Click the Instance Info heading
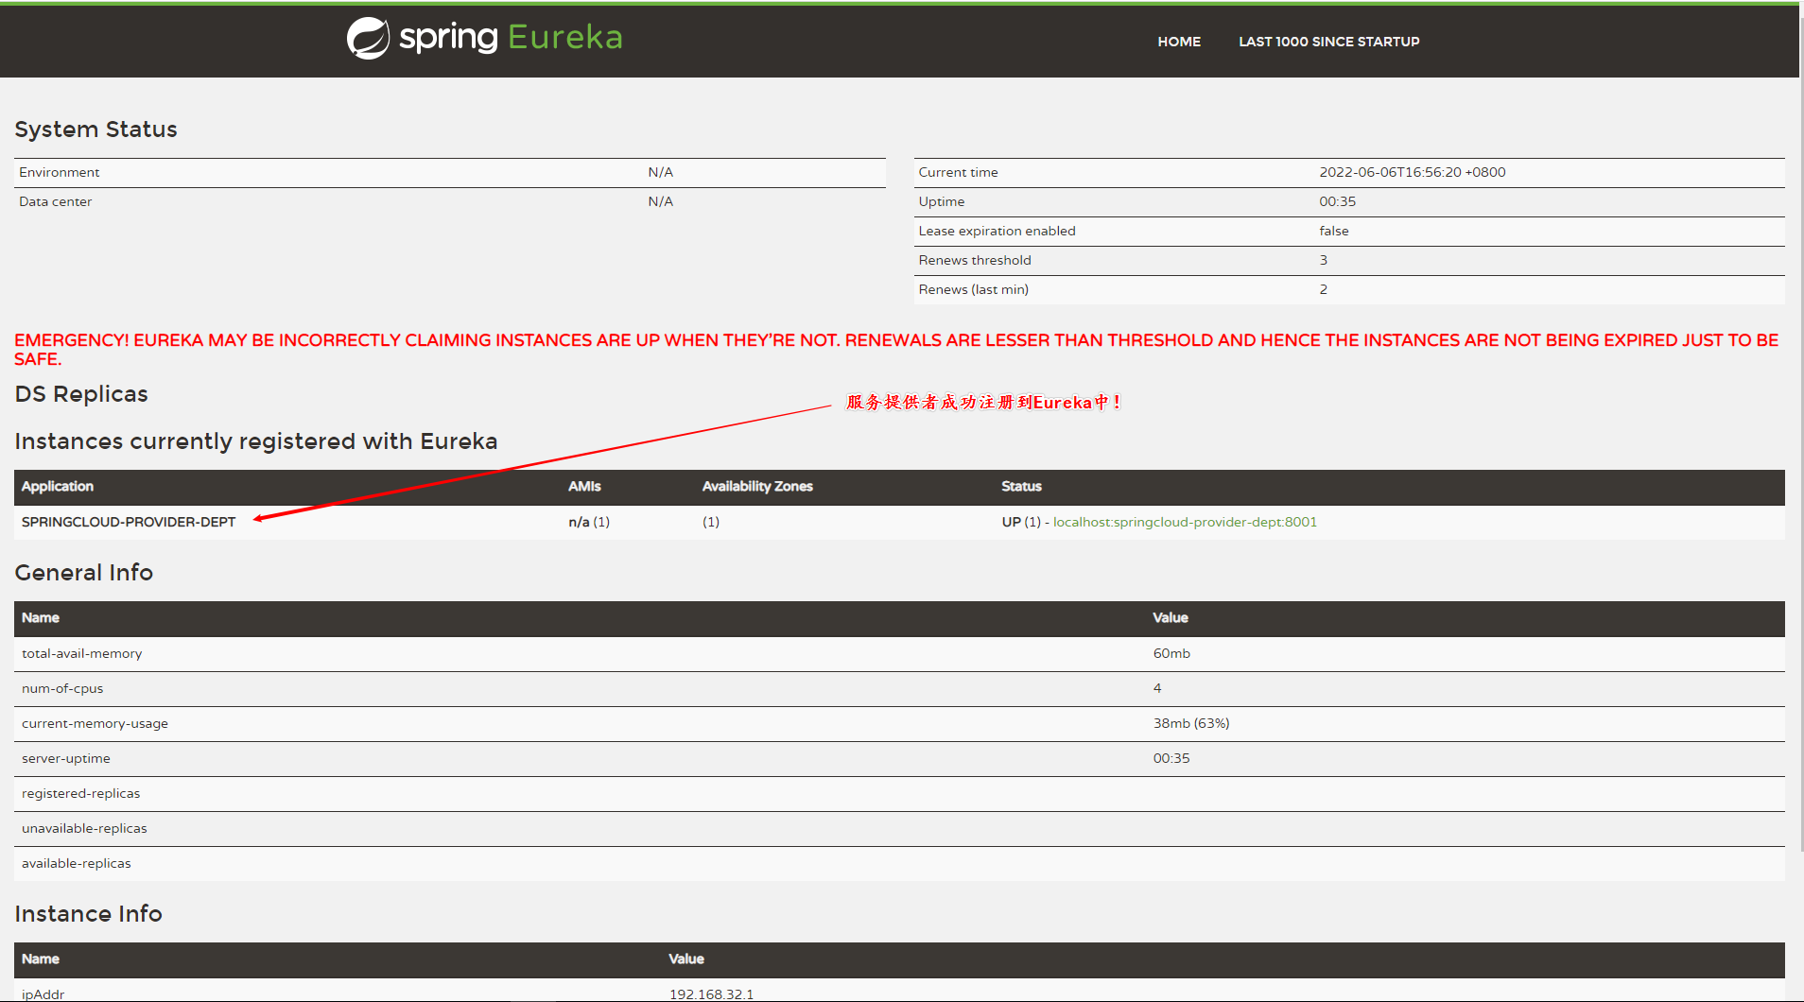This screenshot has width=1804, height=1002. [88, 914]
